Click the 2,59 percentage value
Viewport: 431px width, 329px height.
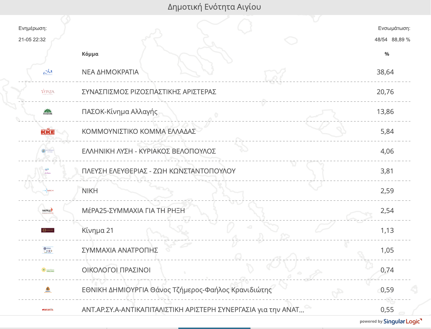pos(387,191)
